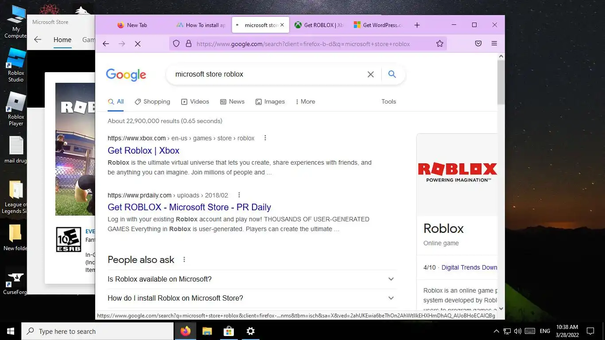Open File Explorer from the taskbar

coord(207,331)
